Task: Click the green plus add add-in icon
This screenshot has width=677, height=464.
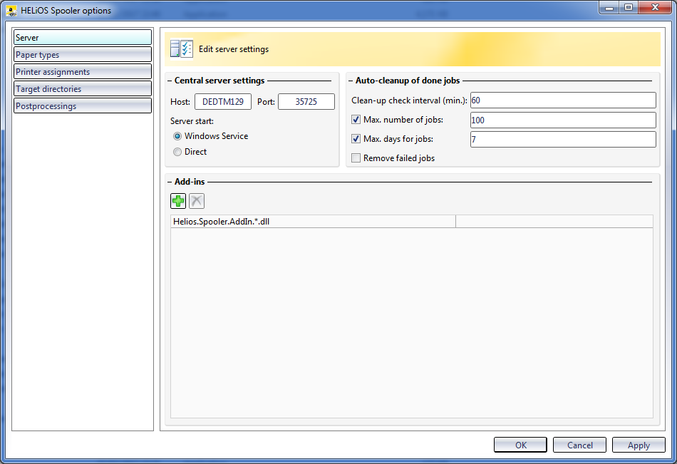Action: click(178, 201)
